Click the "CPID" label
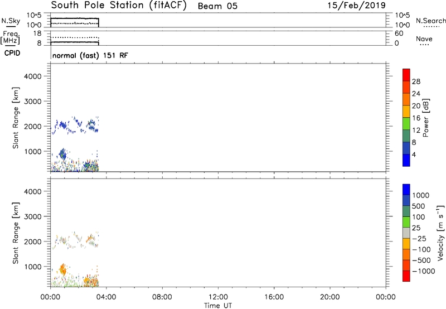Screen dimensions: 446x309 [12, 53]
